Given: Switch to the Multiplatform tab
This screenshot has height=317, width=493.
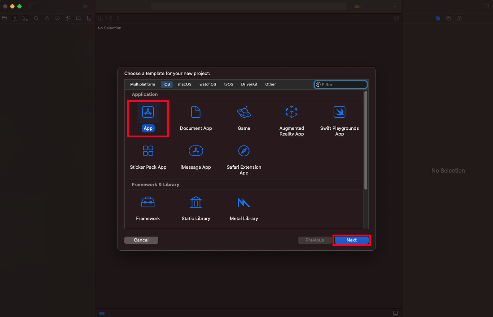Looking at the screenshot, I should tap(143, 84).
